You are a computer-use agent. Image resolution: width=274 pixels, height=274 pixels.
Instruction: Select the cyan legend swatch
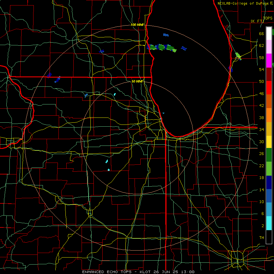(269, 223)
